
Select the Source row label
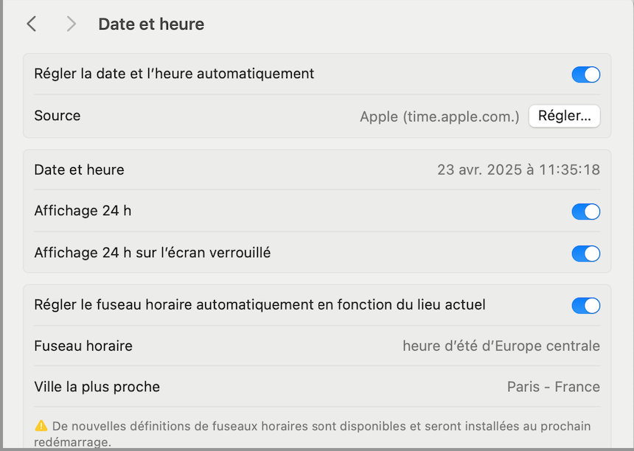[58, 116]
